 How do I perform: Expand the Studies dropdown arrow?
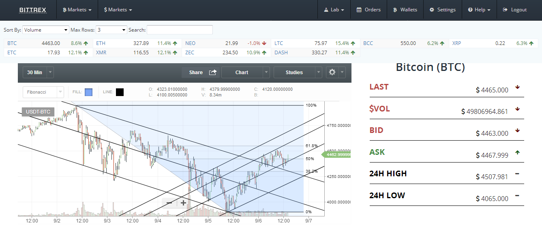point(319,73)
